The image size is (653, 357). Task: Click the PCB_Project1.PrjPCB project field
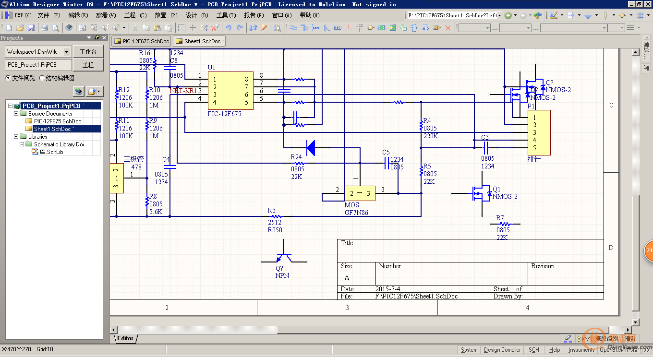tap(38, 65)
